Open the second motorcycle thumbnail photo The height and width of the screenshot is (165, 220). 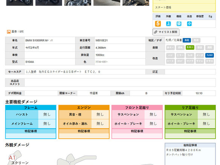click(49, 3)
